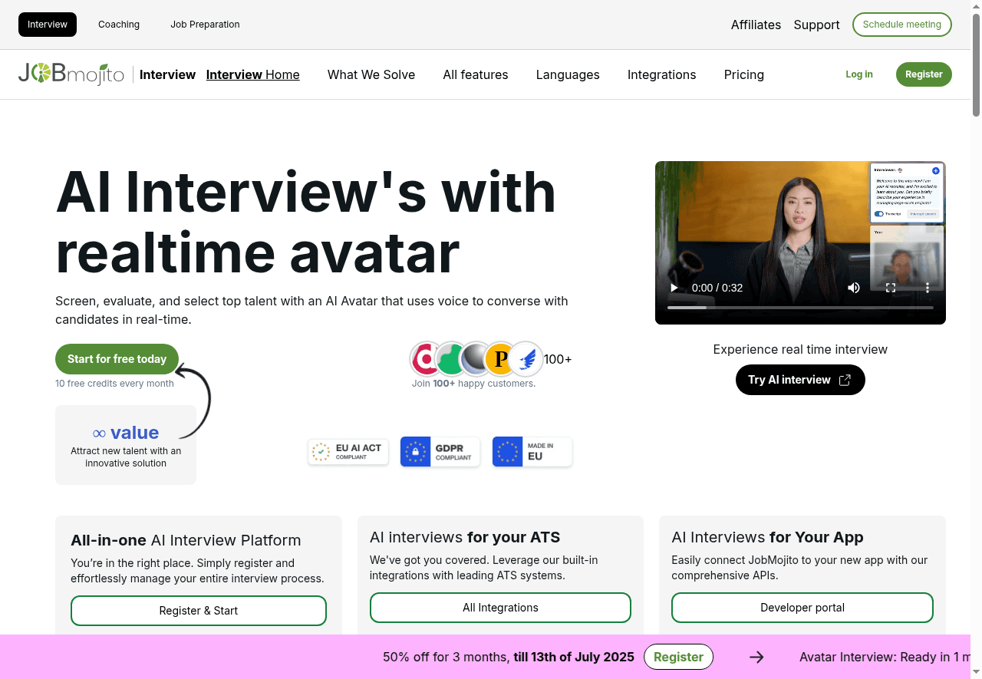Open the Pricing menu item
The height and width of the screenshot is (679, 982).
(x=743, y=74)
